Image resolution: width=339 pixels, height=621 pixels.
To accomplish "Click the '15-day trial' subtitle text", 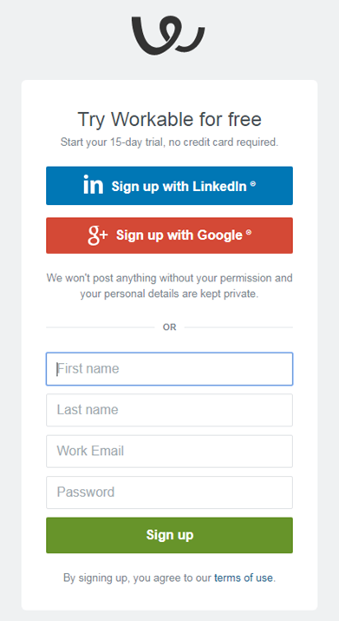I will [169, 142].
